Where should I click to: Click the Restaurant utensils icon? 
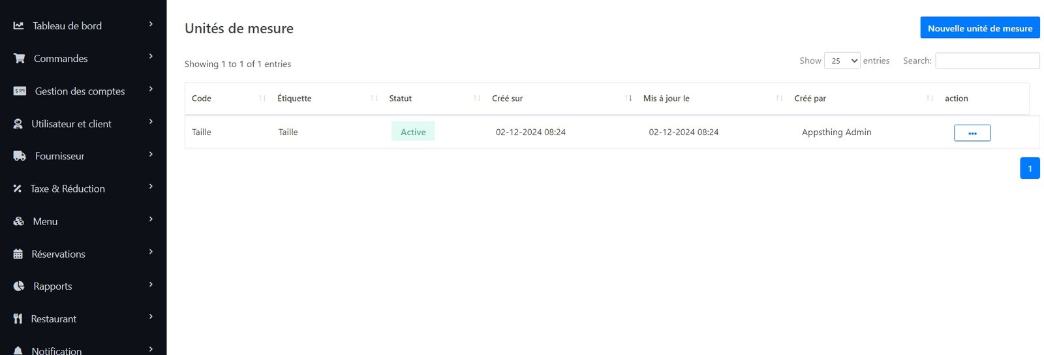[x=18, y=318]
